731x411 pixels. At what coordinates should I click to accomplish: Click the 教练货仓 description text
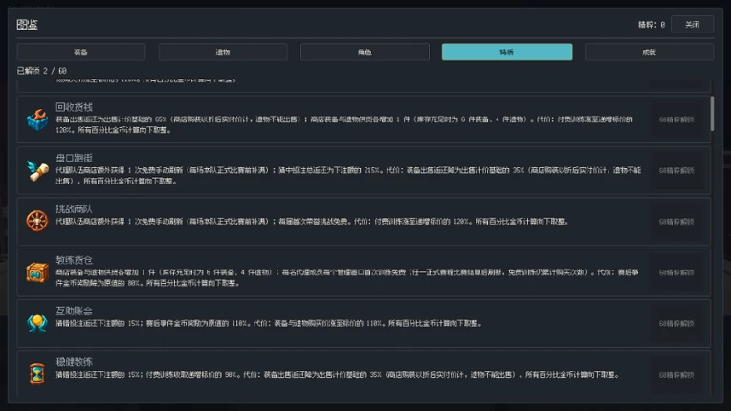347,277
